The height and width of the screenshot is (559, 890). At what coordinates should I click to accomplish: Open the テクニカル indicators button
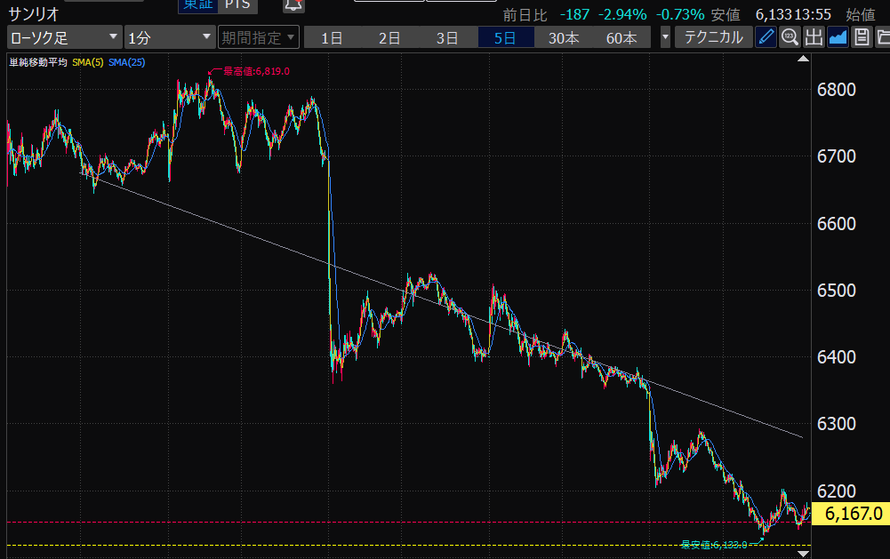(713, 37)
